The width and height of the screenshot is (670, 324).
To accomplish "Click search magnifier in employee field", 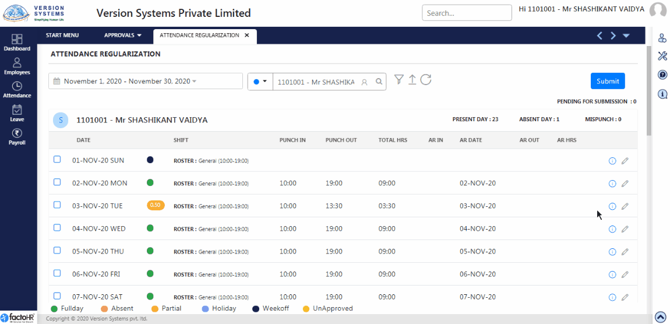I will coord(379,82).
